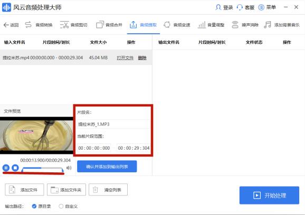Viewport: 305px width, 215px height.
Task: Select the 提拉米苏.mp4 file row
Action: click(x=76, y=57)
